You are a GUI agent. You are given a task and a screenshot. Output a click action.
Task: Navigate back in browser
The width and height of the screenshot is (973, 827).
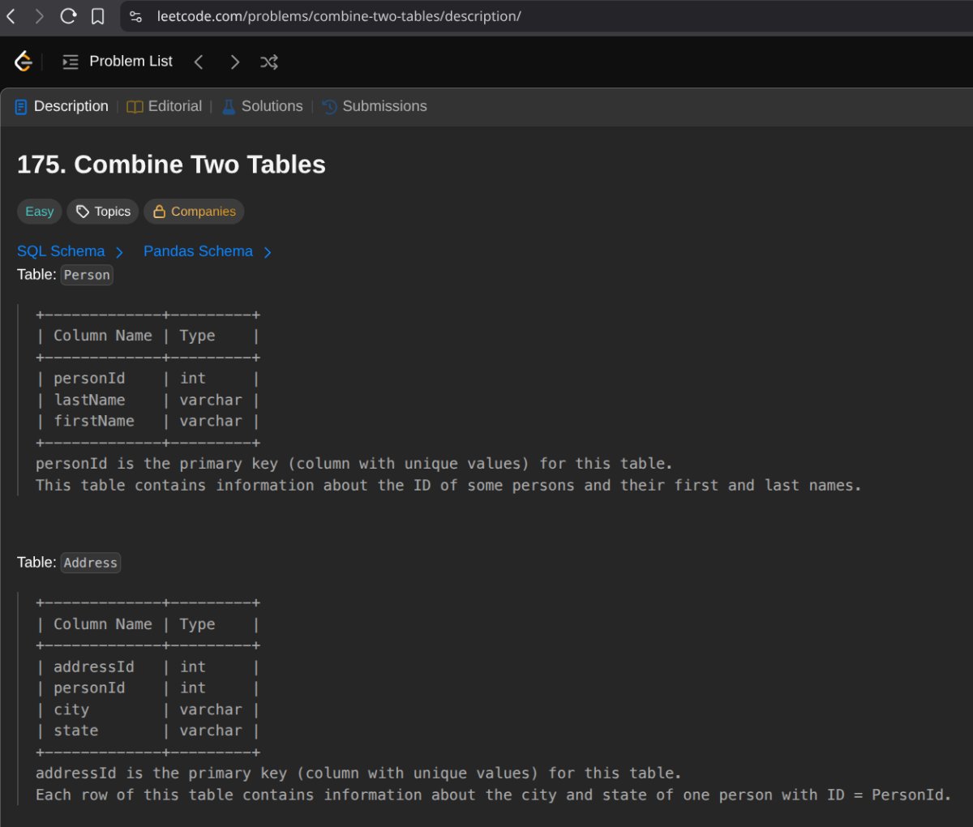click(x=11, y=16)
